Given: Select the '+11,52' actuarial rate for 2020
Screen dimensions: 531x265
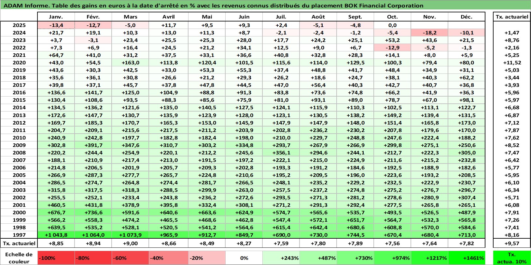Looking at the screenshot, I should [x=512, y=63].
